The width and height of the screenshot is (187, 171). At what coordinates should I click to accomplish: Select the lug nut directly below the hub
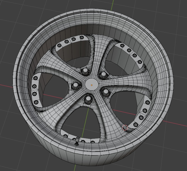(88, 100)
